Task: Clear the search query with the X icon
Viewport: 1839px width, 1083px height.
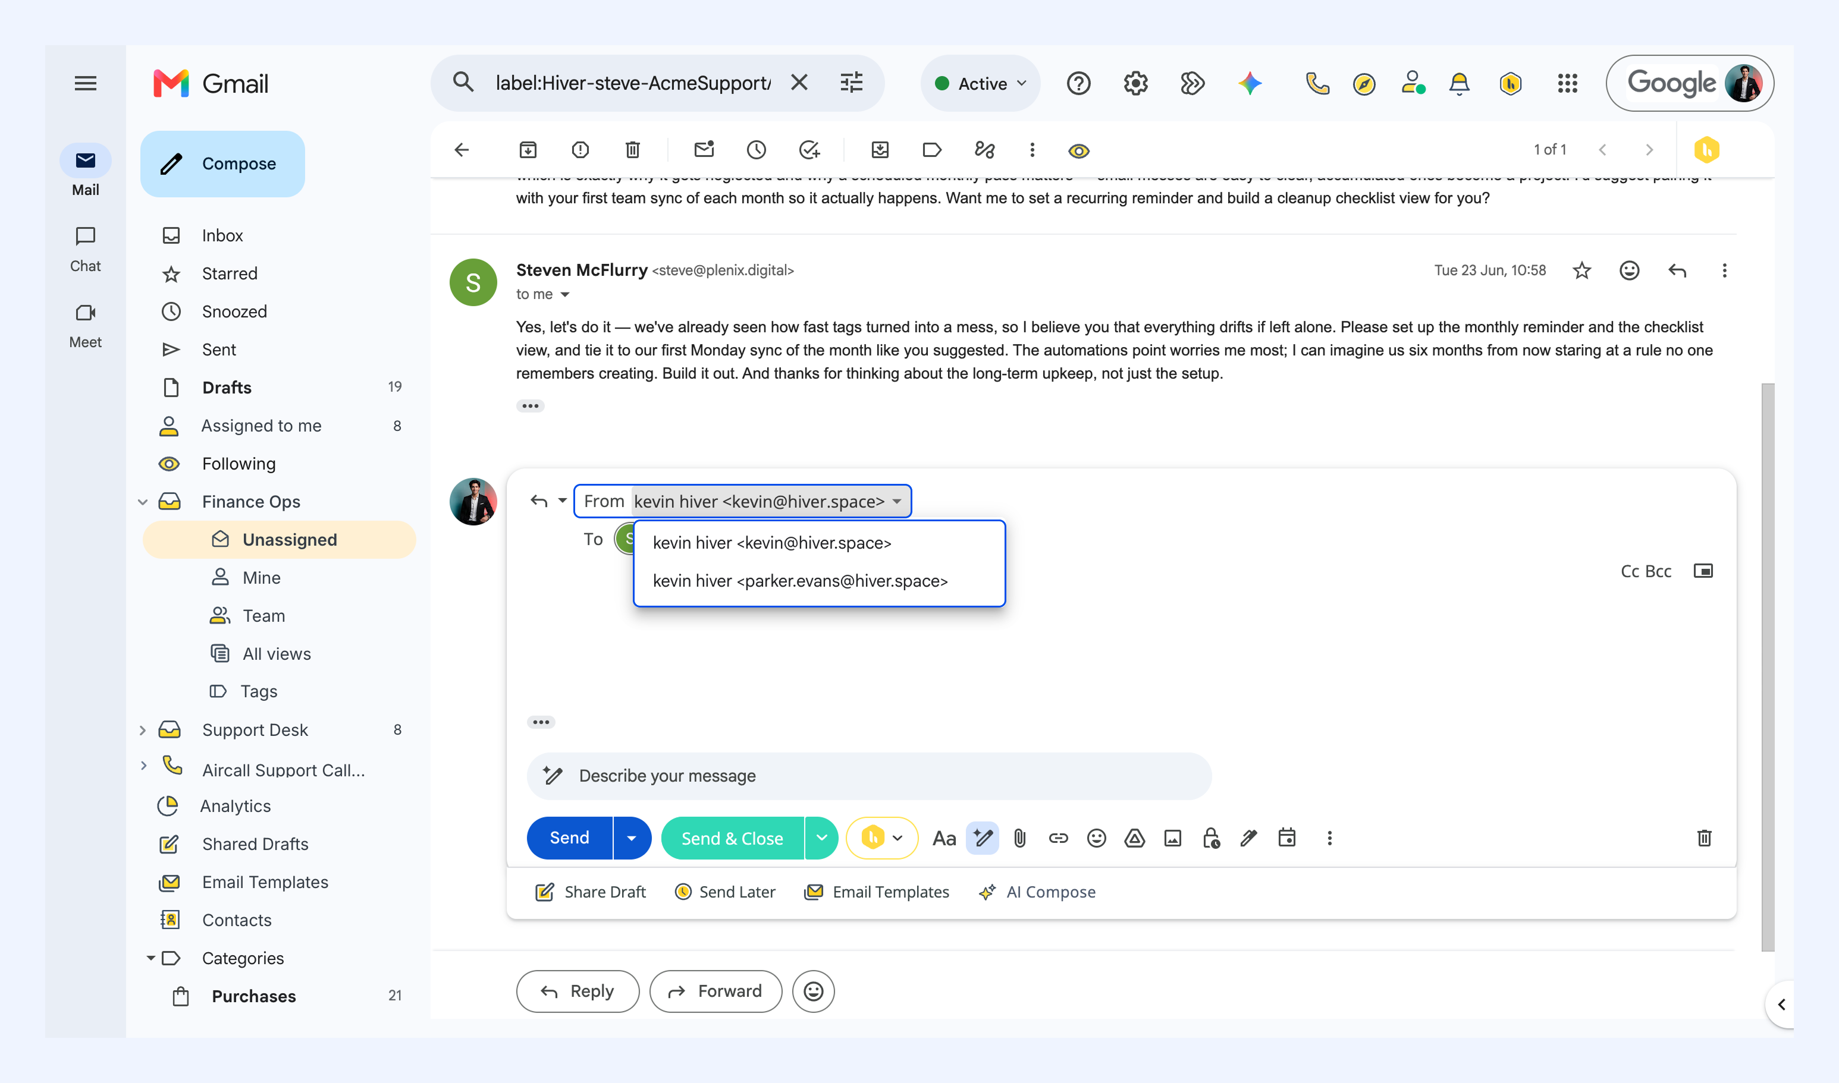Action: 799,83
